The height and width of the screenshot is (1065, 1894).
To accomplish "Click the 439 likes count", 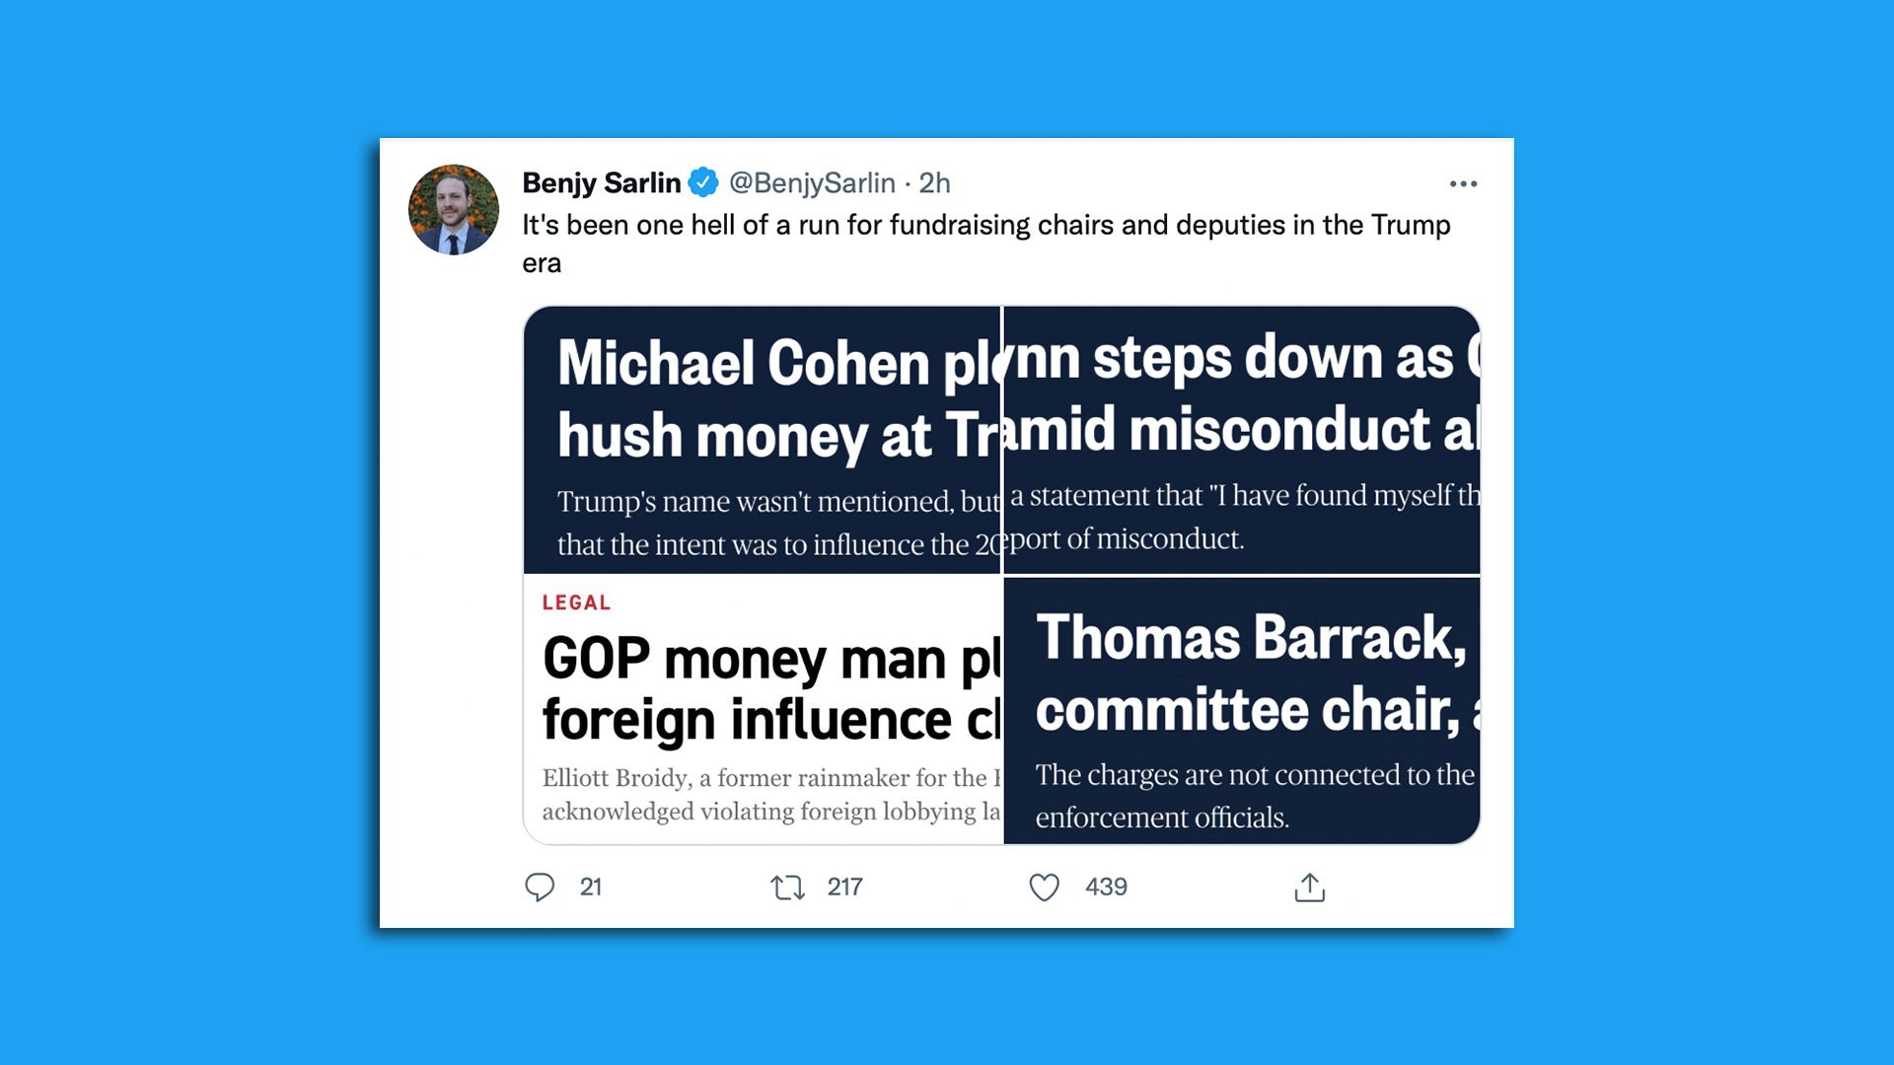I will coord(1107,887).
